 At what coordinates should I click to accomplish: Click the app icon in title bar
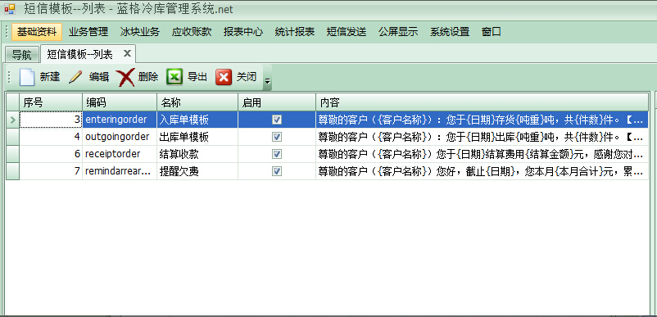9,9
